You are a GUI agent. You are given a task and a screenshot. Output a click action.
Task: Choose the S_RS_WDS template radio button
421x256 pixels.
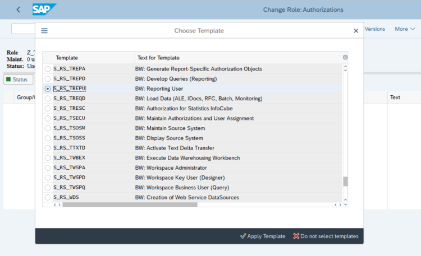coord(48,198)
